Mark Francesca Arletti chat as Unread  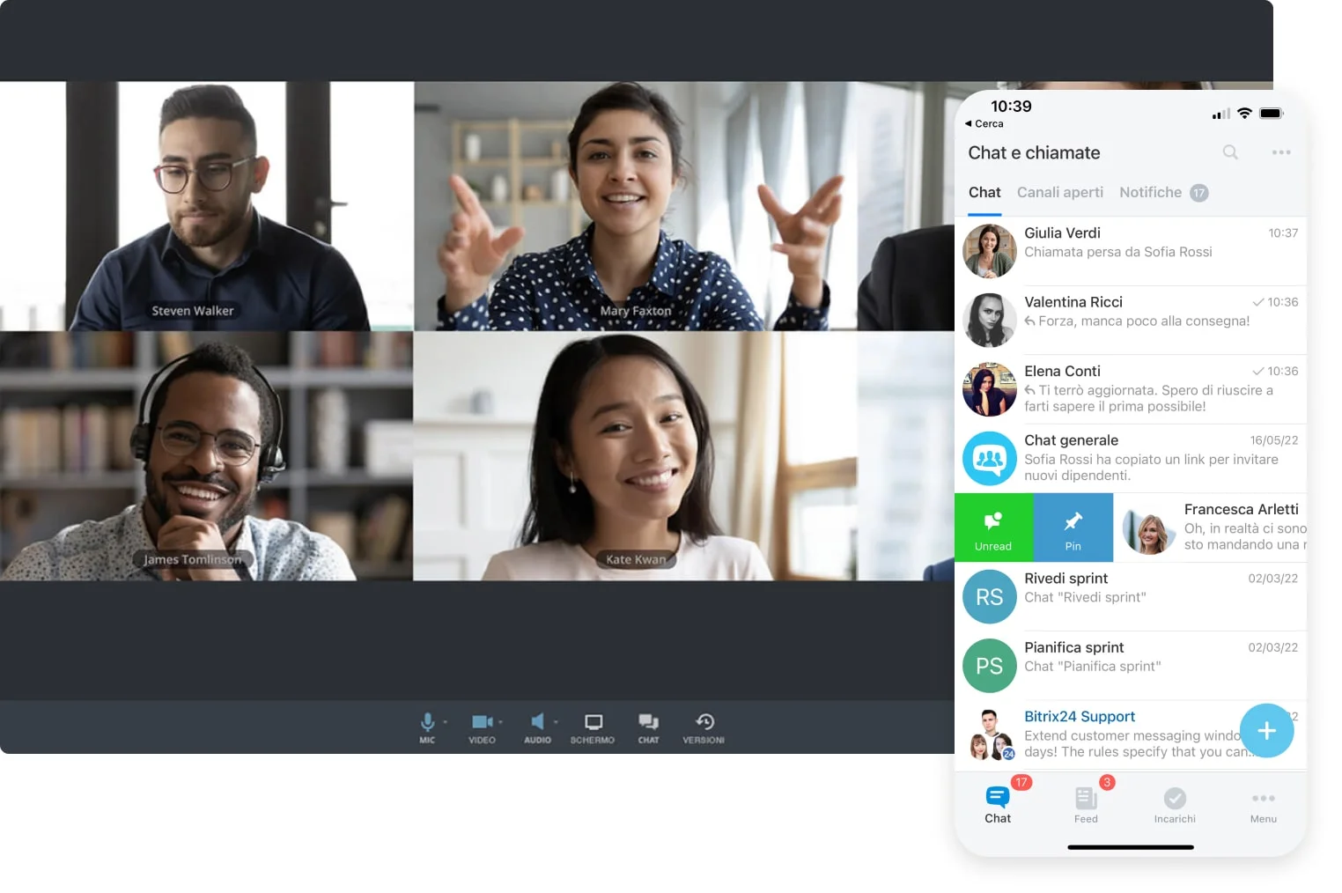(x=992, y=528)
